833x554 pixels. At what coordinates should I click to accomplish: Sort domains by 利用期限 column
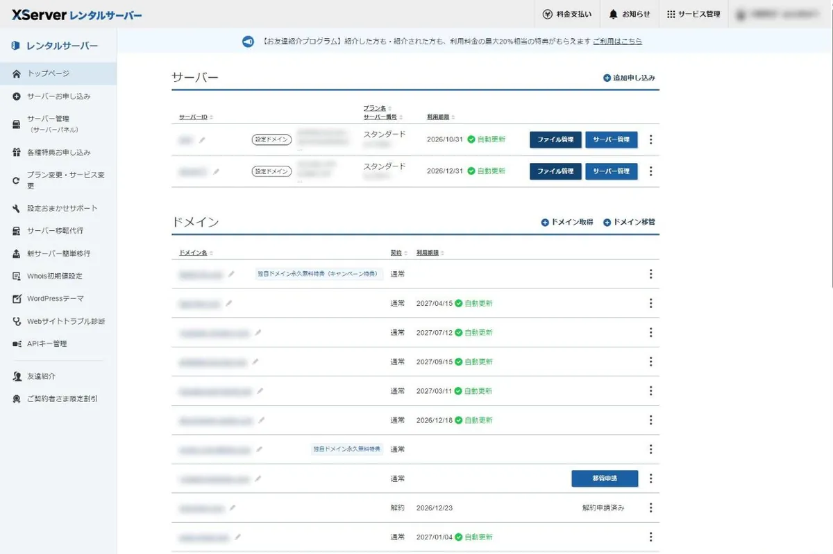(x=430, y=253)
